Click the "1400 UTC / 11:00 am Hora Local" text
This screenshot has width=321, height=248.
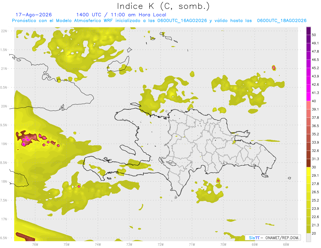pyautogui.click(x=121, y=15)
